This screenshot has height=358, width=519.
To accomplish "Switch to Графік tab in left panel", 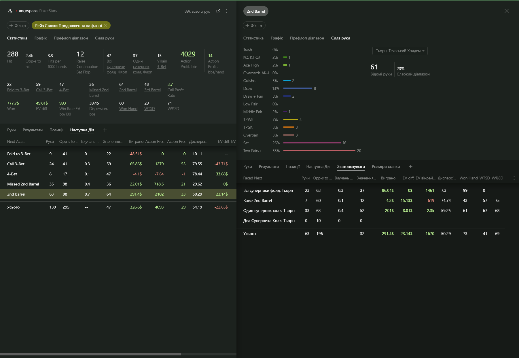I will click(x=40, y=38).
